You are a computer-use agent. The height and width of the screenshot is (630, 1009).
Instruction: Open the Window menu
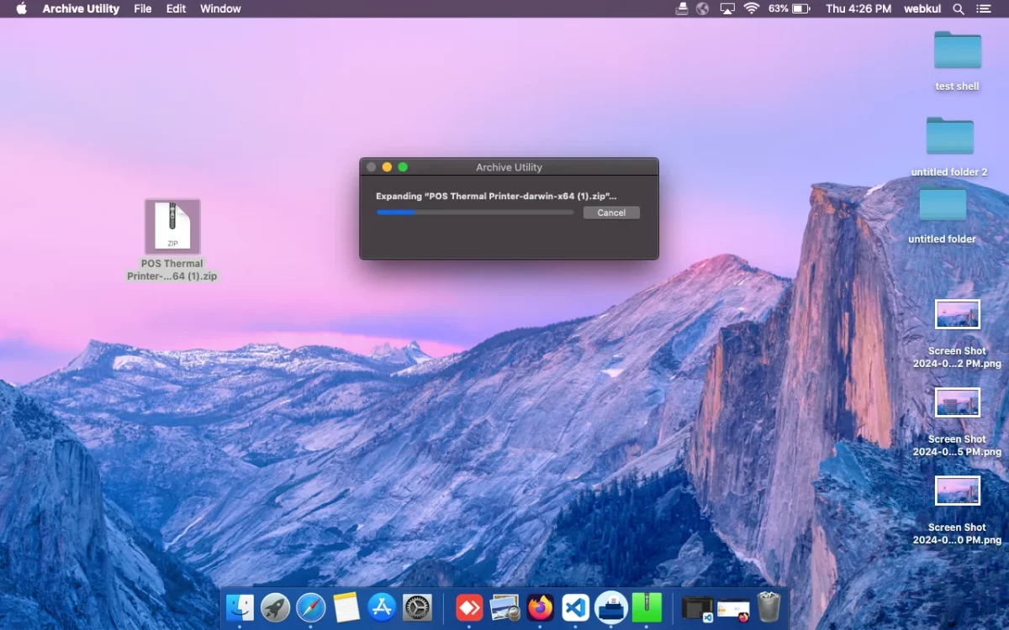coord(220,8)
